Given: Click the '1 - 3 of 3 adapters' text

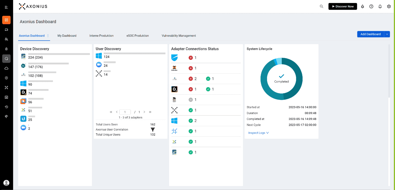Looking at the screenshot, I should [131, 118].
